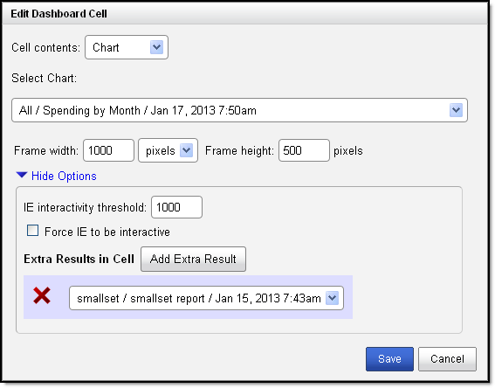The image size is (495, 388).
Task: Open the frame width pixels unit dropdown
Action: [x=168, y=150]
